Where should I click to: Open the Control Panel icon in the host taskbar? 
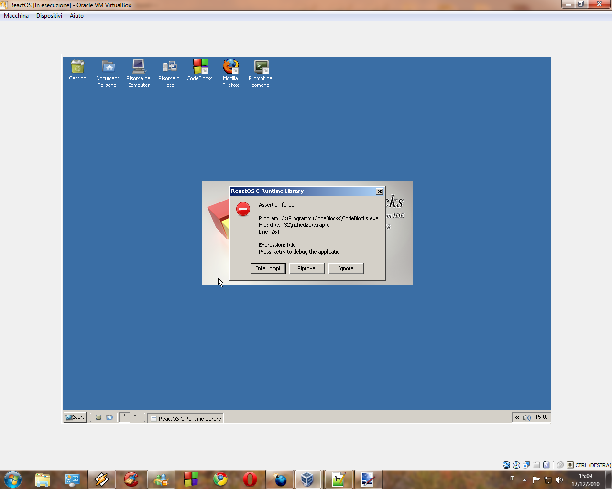72,479
